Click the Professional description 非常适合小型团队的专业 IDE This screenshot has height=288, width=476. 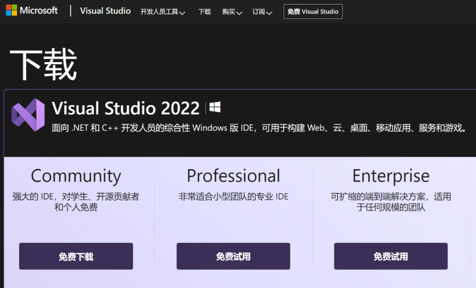[x=233, y=196]
